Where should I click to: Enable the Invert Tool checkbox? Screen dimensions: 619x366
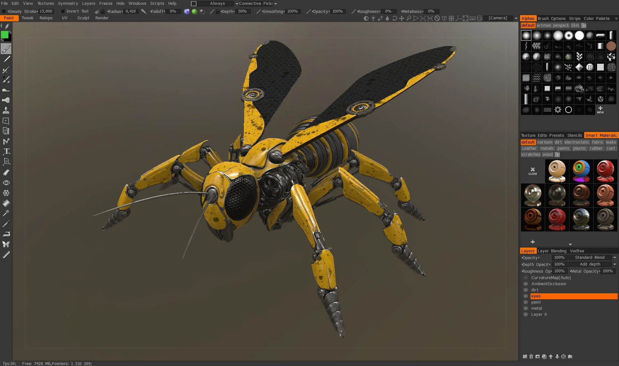point(63,11)
